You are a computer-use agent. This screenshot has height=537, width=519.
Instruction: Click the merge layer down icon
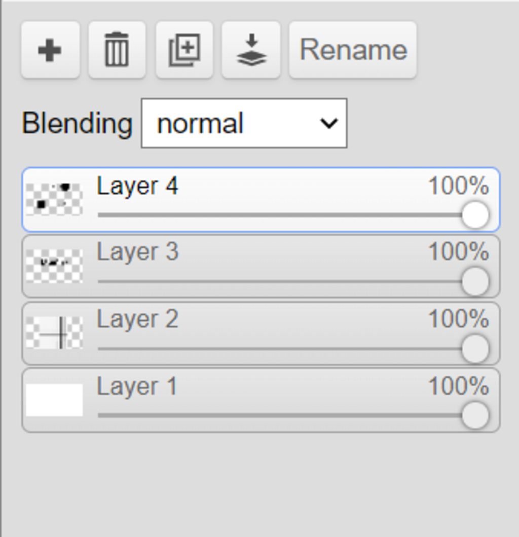pyautogui.click(x=251, y=50)
